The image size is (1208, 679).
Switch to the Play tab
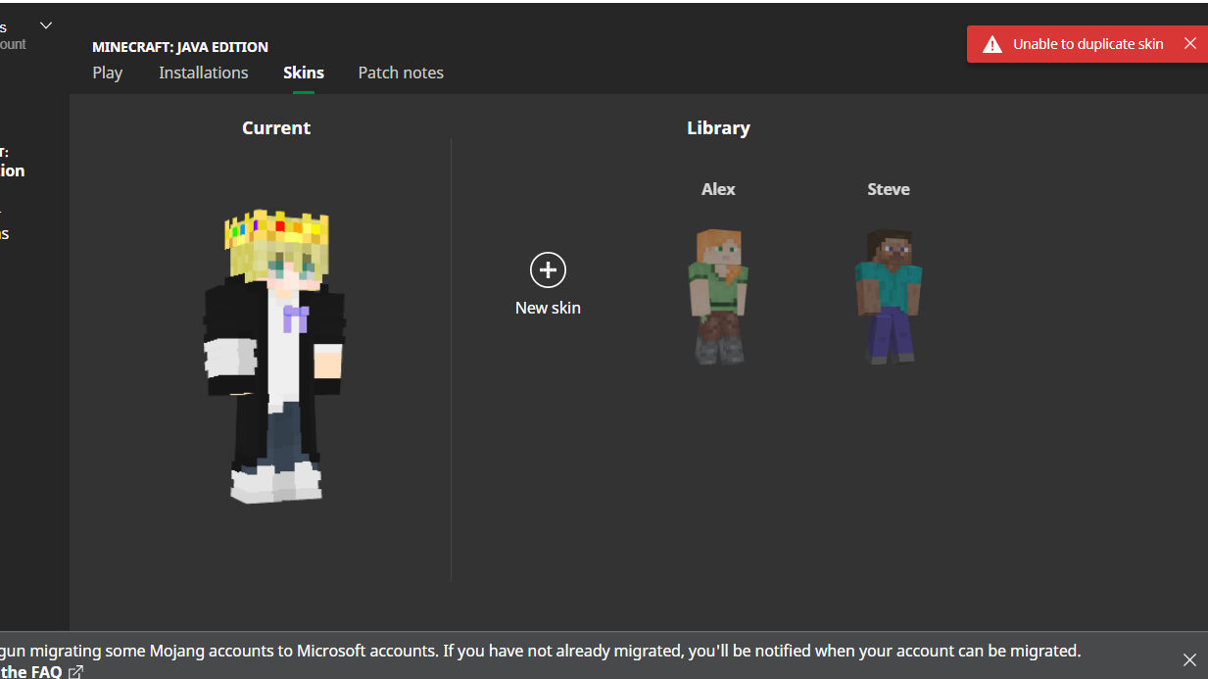coord(108,73)
